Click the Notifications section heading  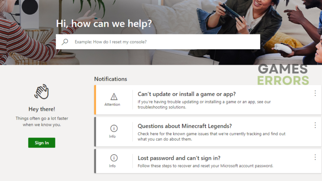click(x=110, y=79)
